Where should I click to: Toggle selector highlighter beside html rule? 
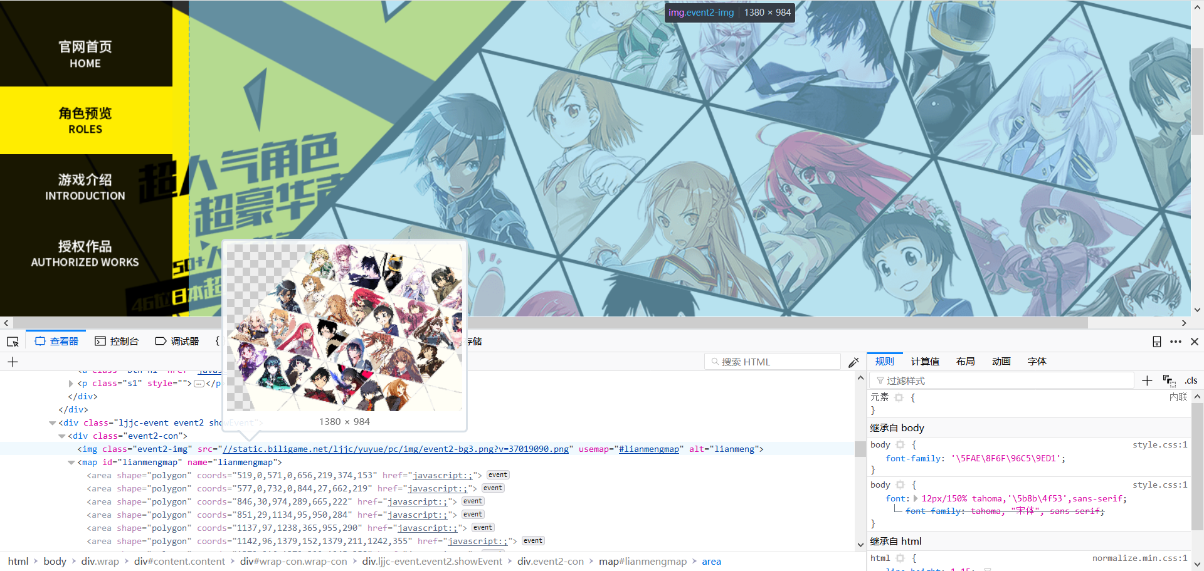click(900, 558)
